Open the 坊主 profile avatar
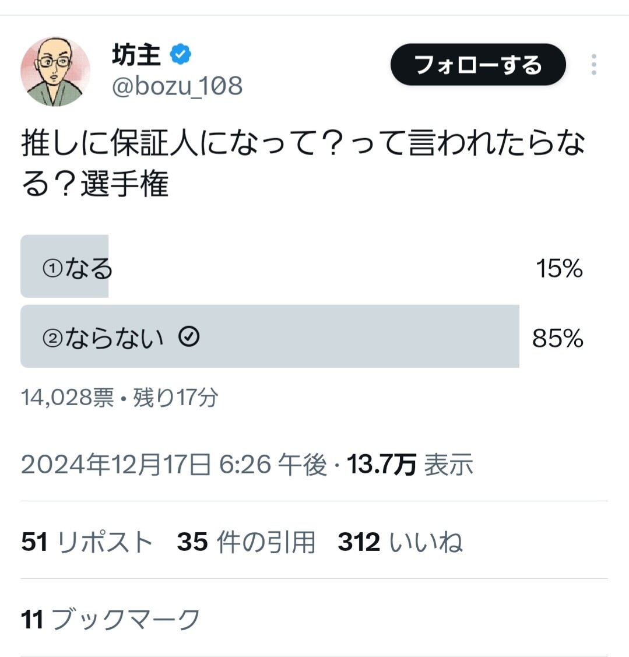 (55, 71)
